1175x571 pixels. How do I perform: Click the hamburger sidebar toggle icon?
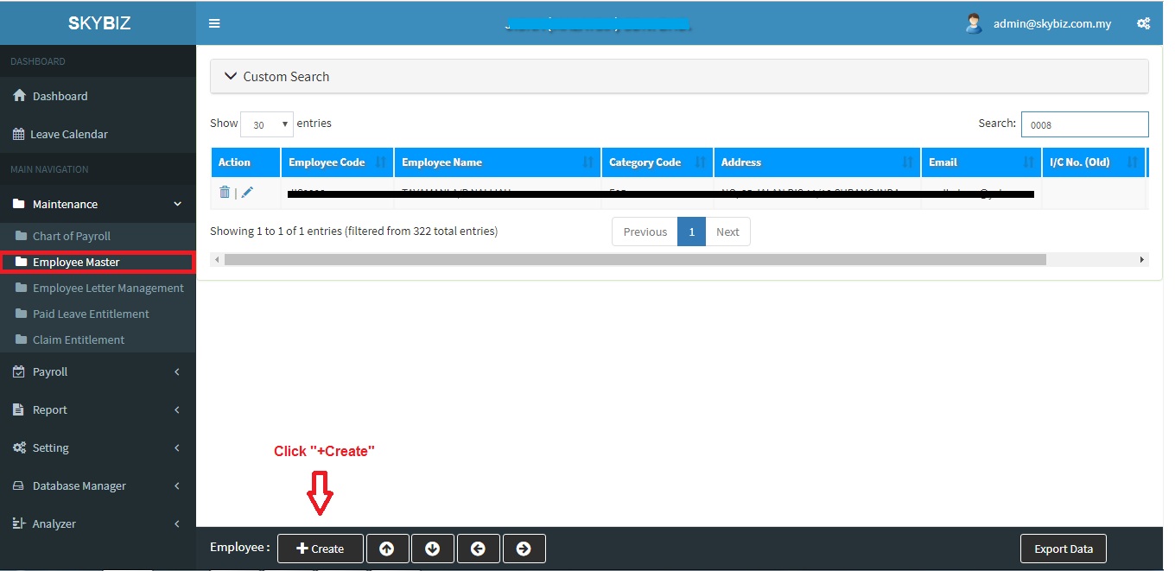tap(214, 23)
